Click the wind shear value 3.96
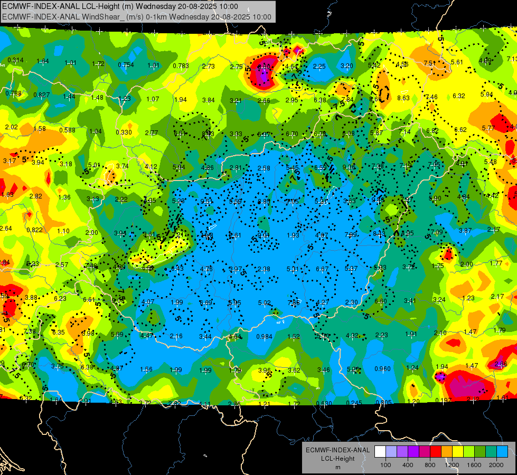Image resolution: width=517 pixels, height=475 pixels. 265,370
